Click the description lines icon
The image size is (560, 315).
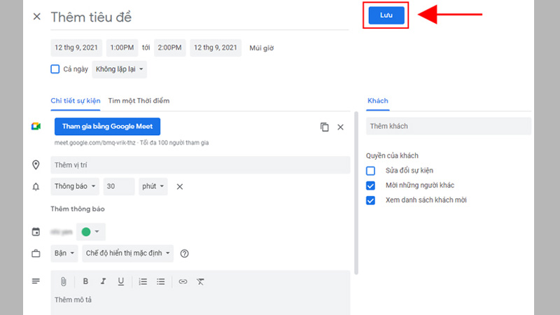pyautogui.click(x=36, y=281)
